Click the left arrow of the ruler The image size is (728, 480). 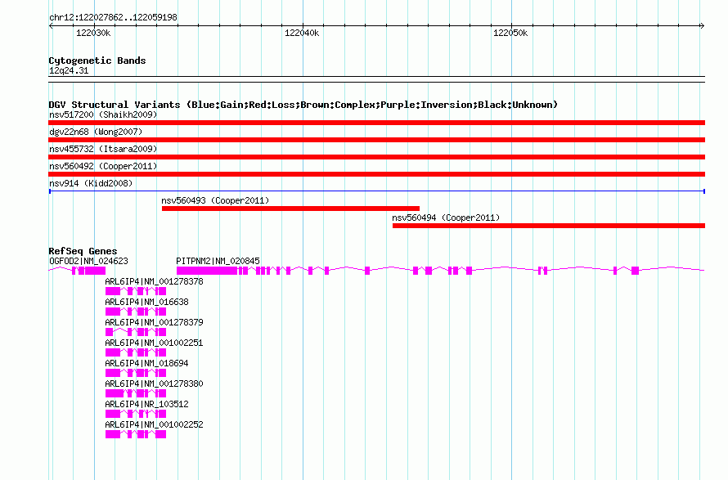point(51,26)
